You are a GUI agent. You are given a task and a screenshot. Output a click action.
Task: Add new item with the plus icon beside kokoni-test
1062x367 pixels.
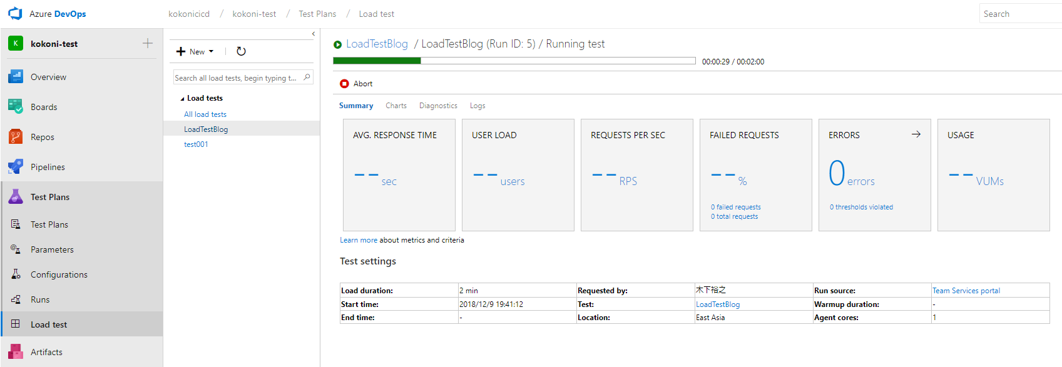[x=148, y=43]
